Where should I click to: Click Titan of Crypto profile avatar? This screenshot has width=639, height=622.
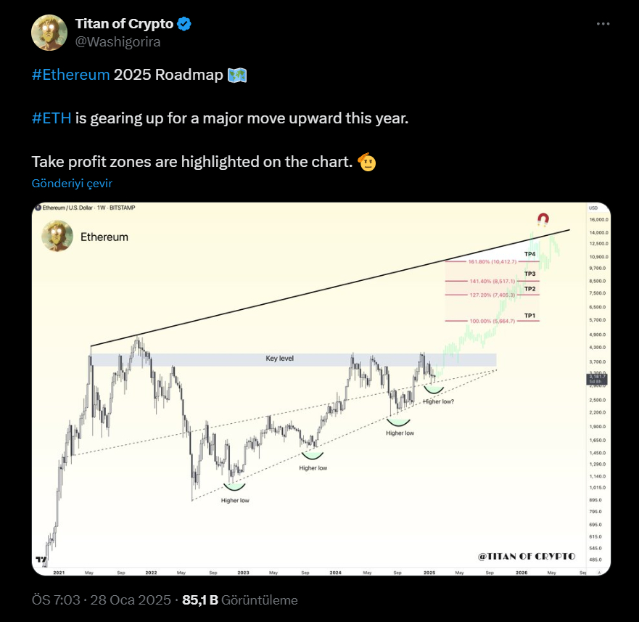(49, 32)
